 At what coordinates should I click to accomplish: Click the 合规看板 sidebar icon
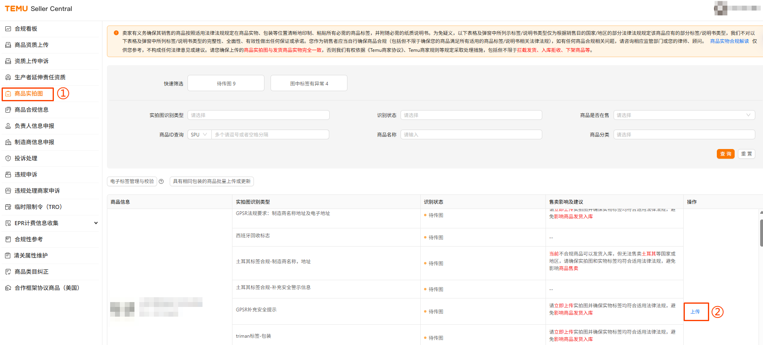coord(8,29)
